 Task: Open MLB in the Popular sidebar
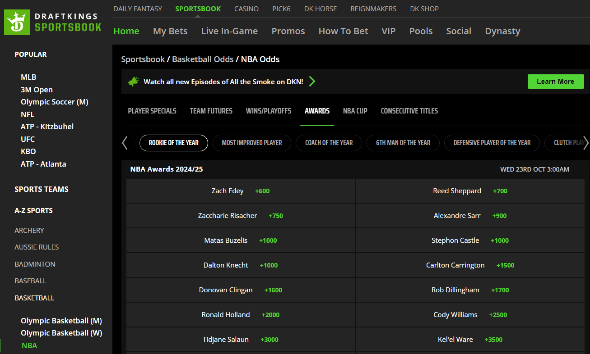pyautogui.click(x=28, y=77)
